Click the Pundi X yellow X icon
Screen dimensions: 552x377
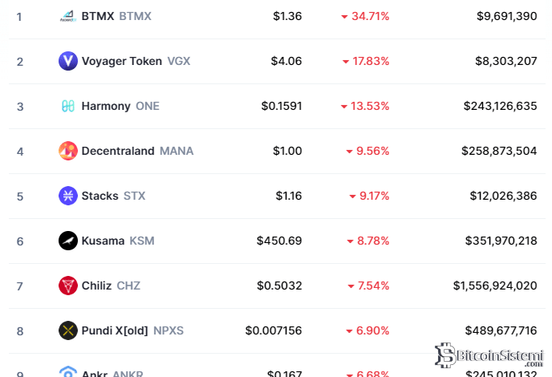[68, 330]
